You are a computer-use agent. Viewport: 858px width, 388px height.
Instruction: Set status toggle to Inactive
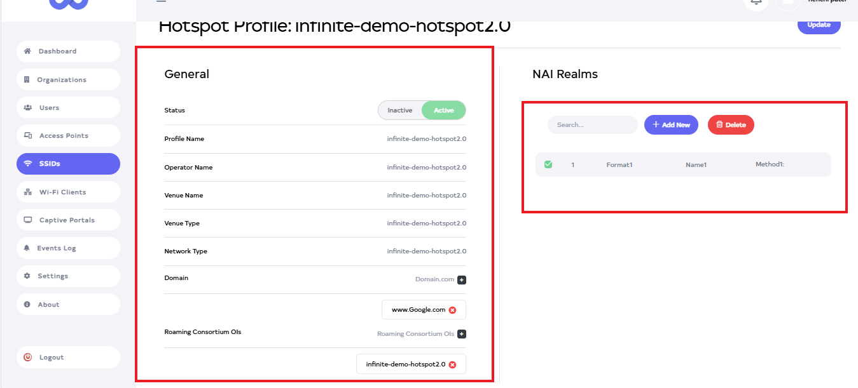pyautogui.click(x=400, y=110)
